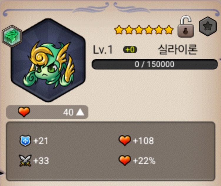The image size is (221, 186).
Task: Click the Lv.1 level text
Action: point(103,50)
